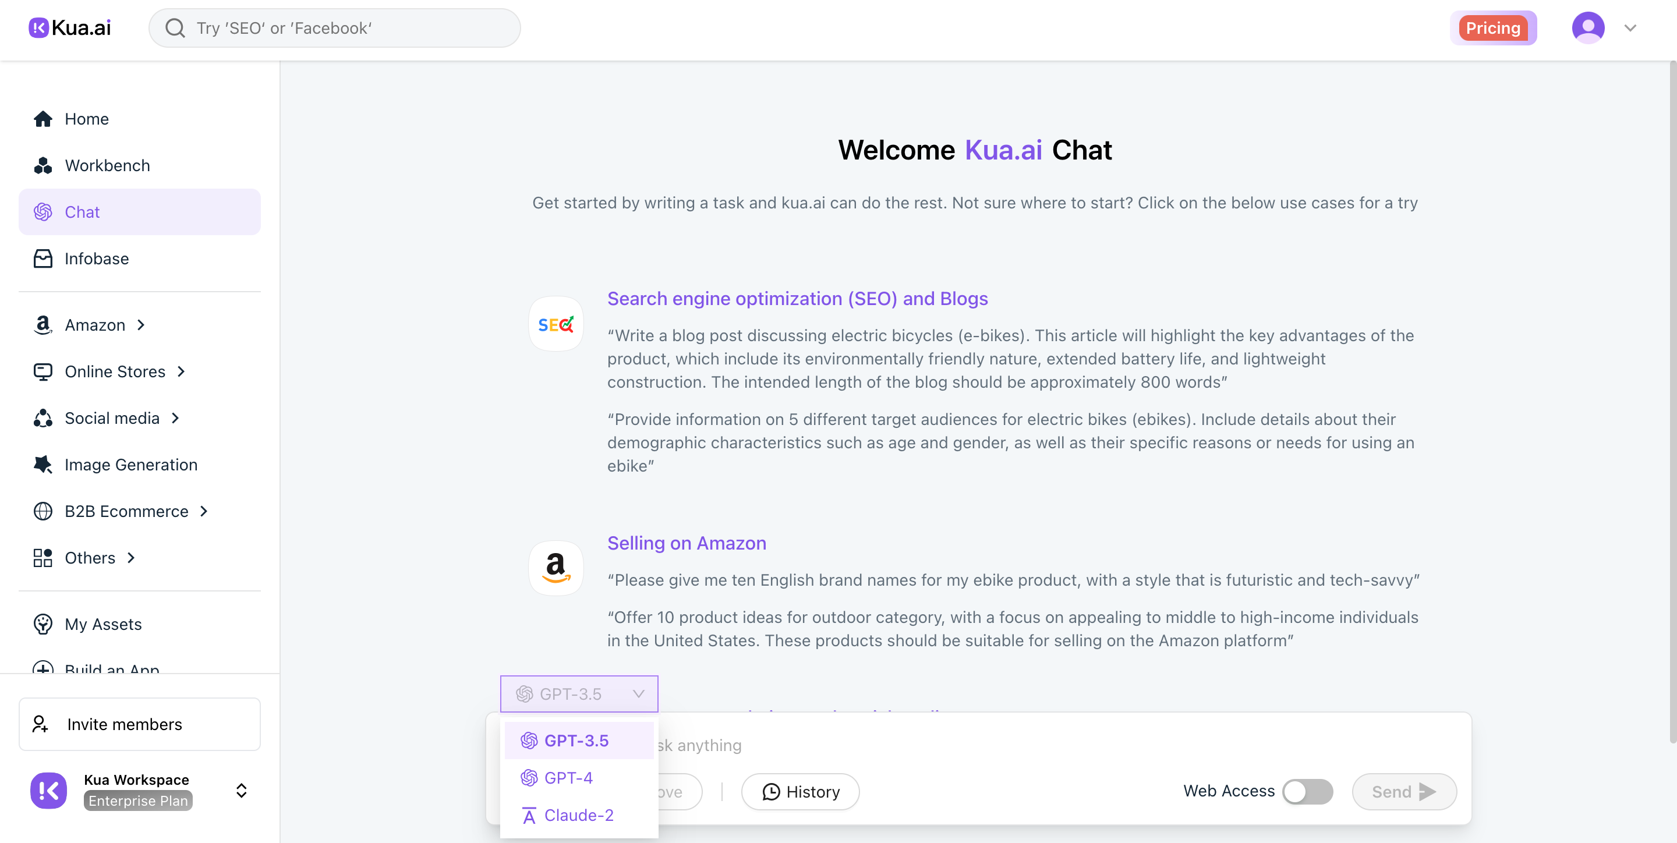Click the Amazon use case icon

pos(556,568)
